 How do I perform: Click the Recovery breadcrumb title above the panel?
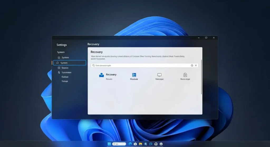click(93, 44)
